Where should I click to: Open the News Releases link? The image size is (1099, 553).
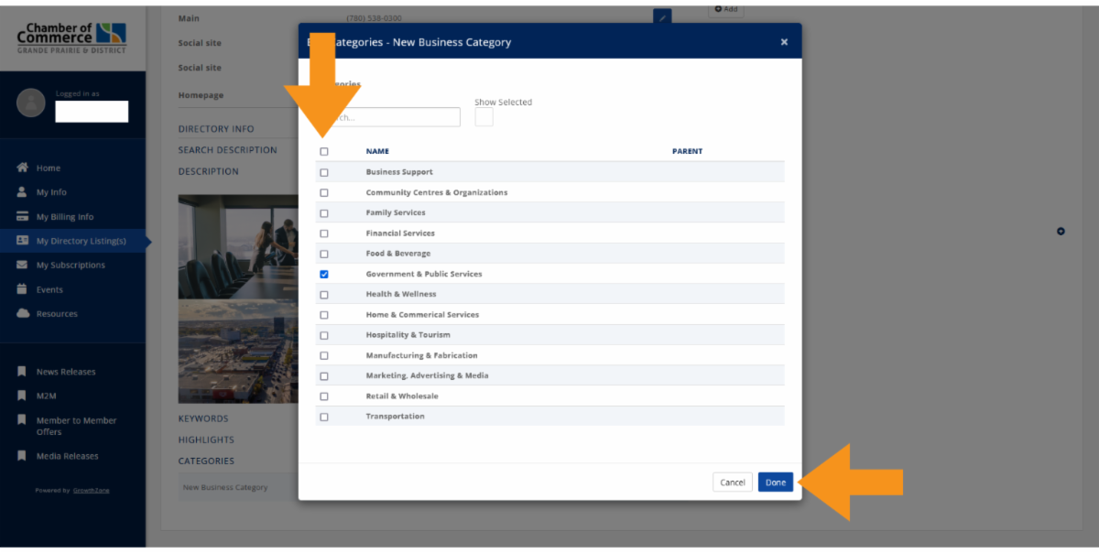[66, 372]
